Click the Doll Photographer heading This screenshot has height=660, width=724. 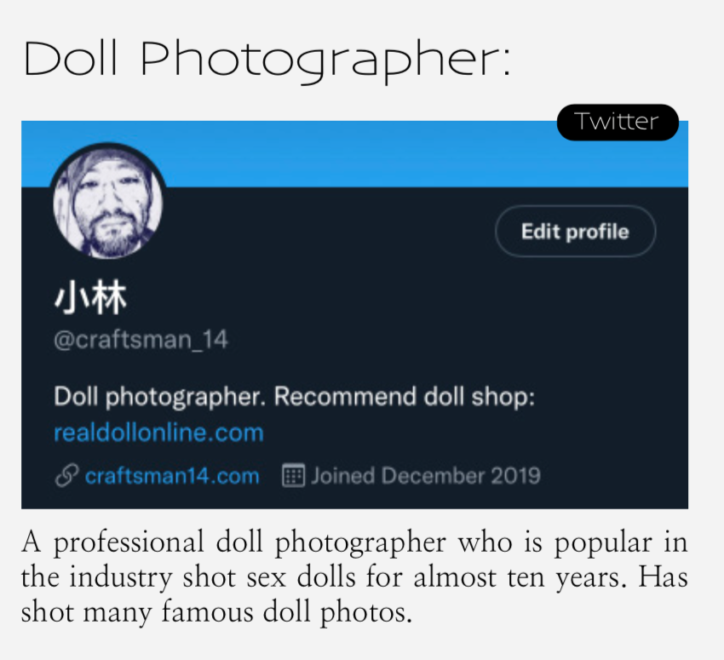click(267, 60)
